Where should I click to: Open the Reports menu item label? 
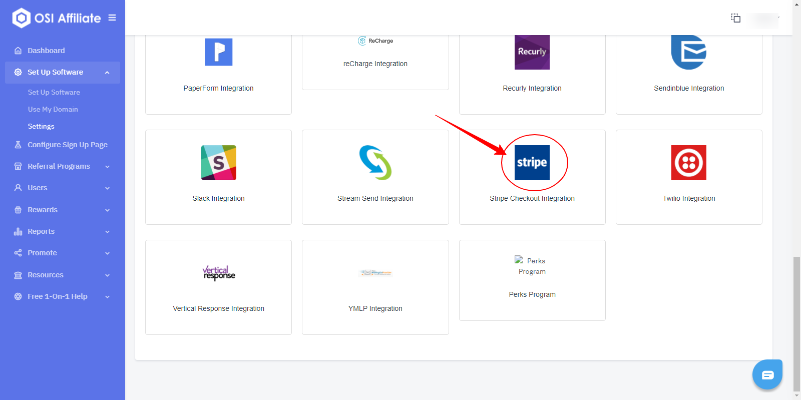click(41, 231)
